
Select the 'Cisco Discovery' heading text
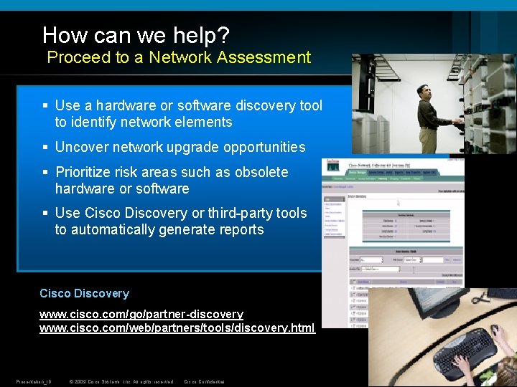pos(85,293)
